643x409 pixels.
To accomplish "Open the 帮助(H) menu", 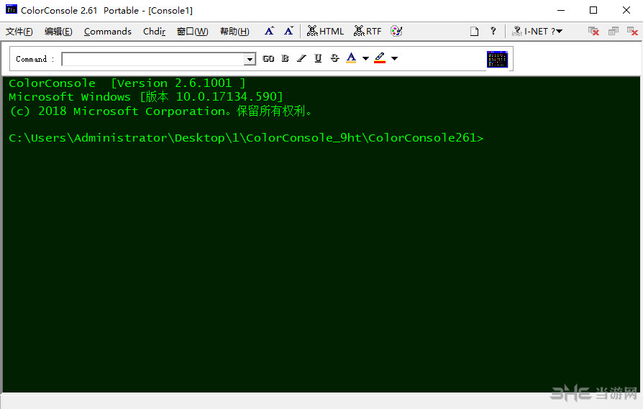I will click(234, 32).
